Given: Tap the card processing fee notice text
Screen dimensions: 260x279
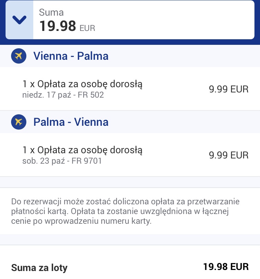Looking at the screenshot, I should [x=125, y=211].
